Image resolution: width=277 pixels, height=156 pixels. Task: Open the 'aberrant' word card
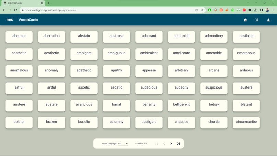pos(19,37)
